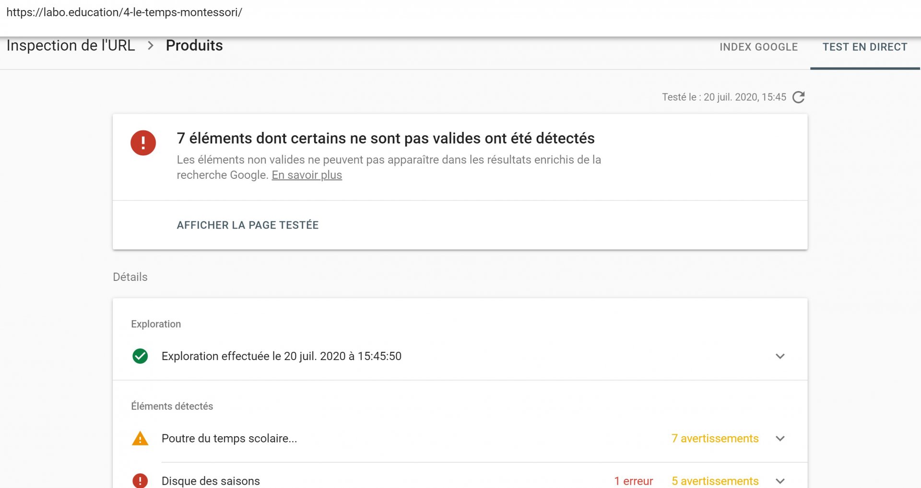The height and width of the screenshot is (488, 921).
Task: Go back to Inspection de l'URL breadcrumb
Action: (x=71, y=46)
